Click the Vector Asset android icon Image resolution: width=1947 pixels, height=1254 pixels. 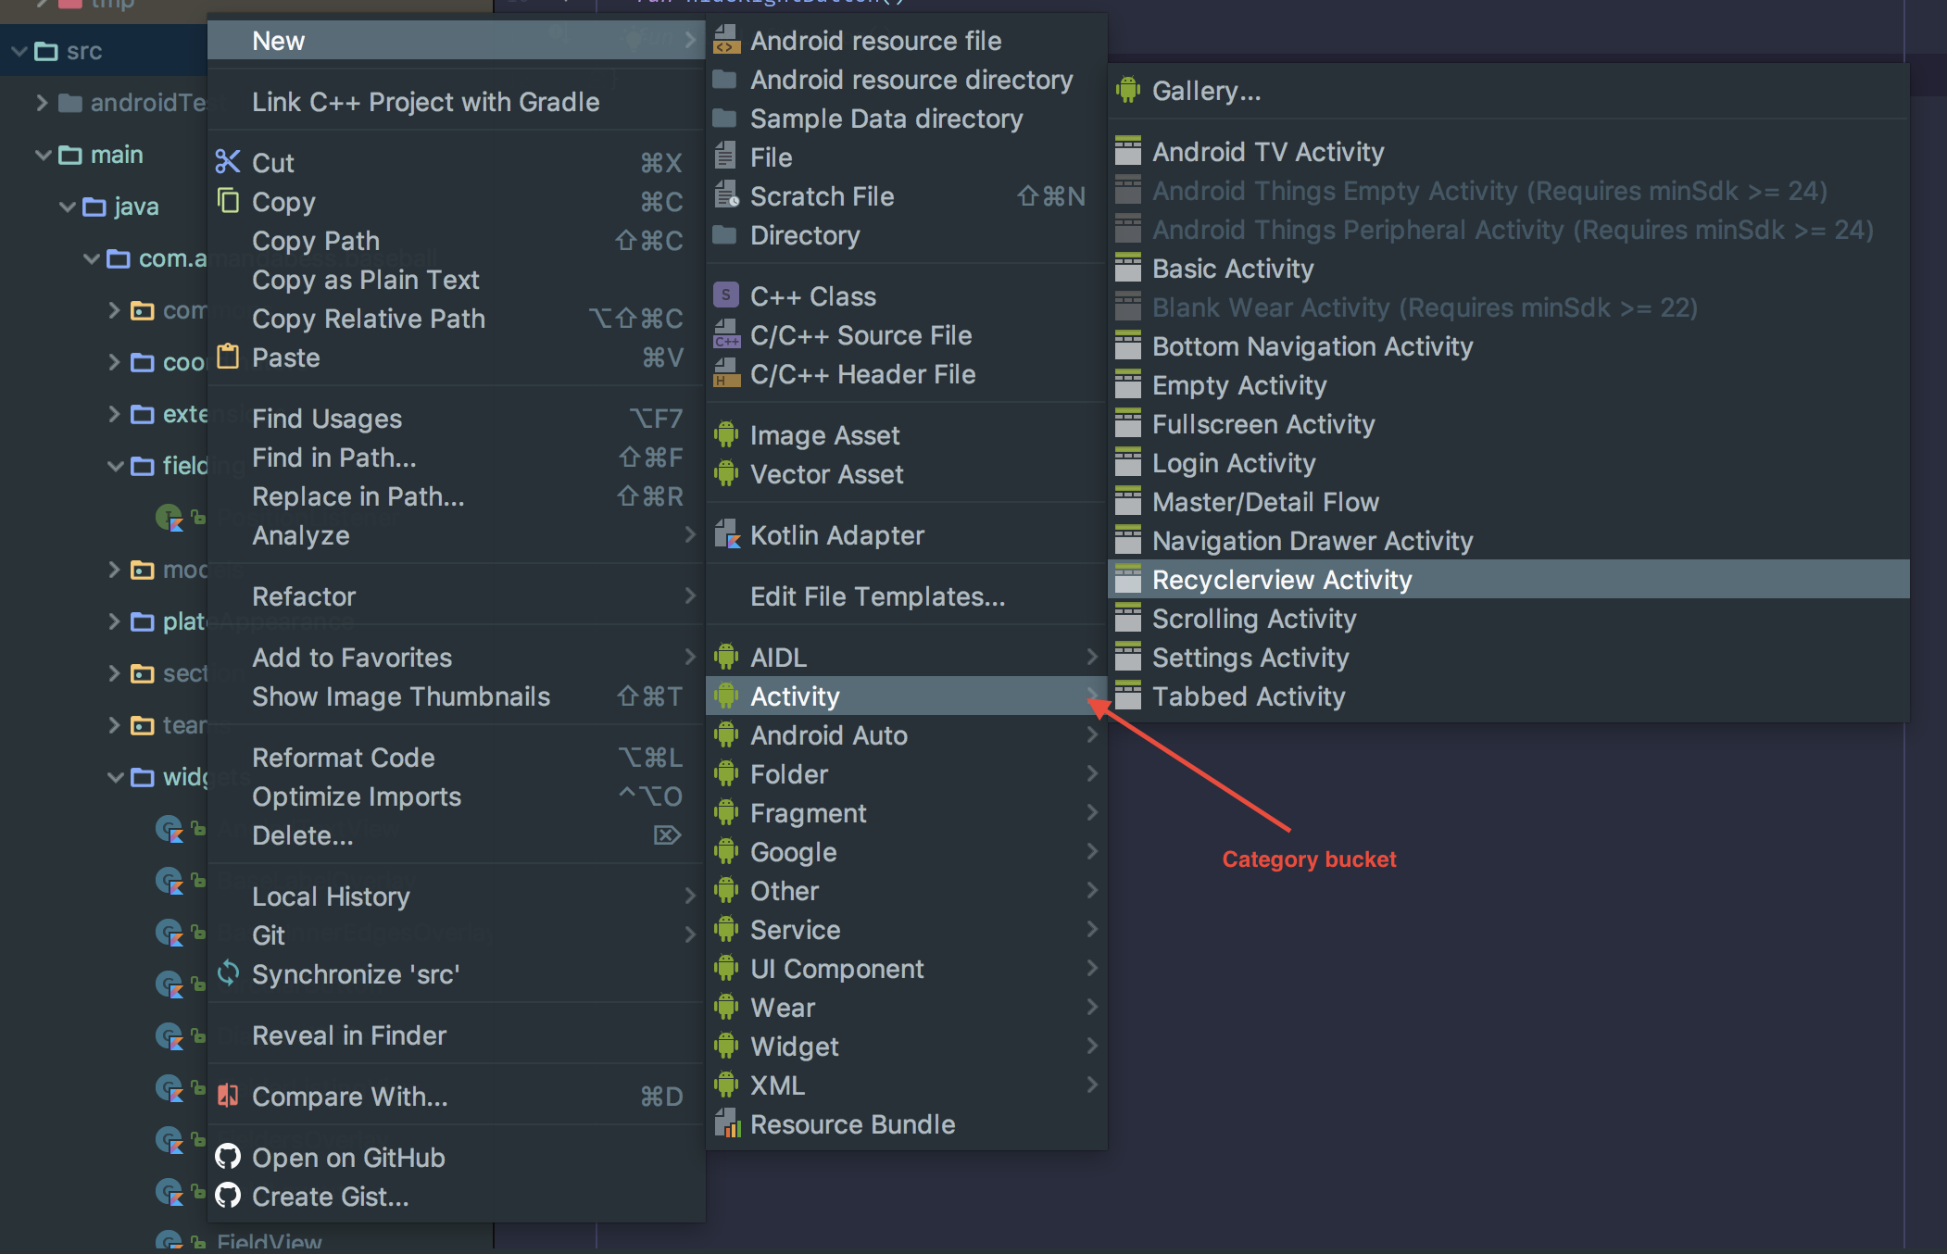(x=726, y=473)
